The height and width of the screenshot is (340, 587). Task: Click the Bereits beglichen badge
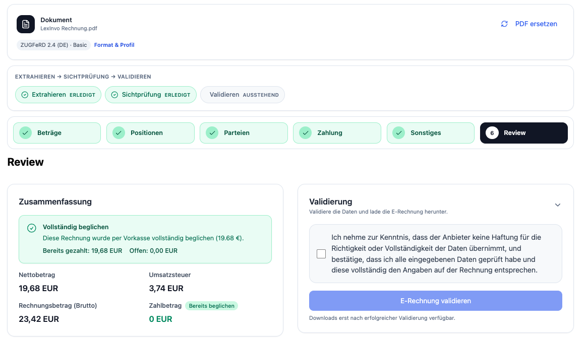pos(211,306)
